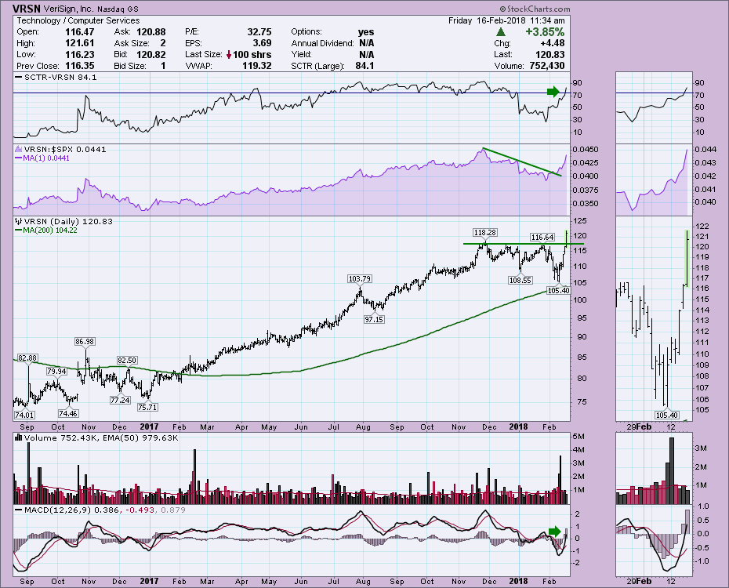Click the 103.79 price label

(359, 279)
